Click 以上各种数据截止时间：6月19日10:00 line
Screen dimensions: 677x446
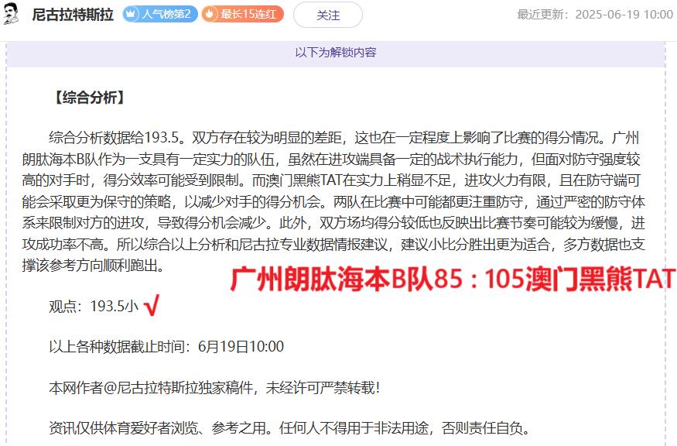point(166,347)
